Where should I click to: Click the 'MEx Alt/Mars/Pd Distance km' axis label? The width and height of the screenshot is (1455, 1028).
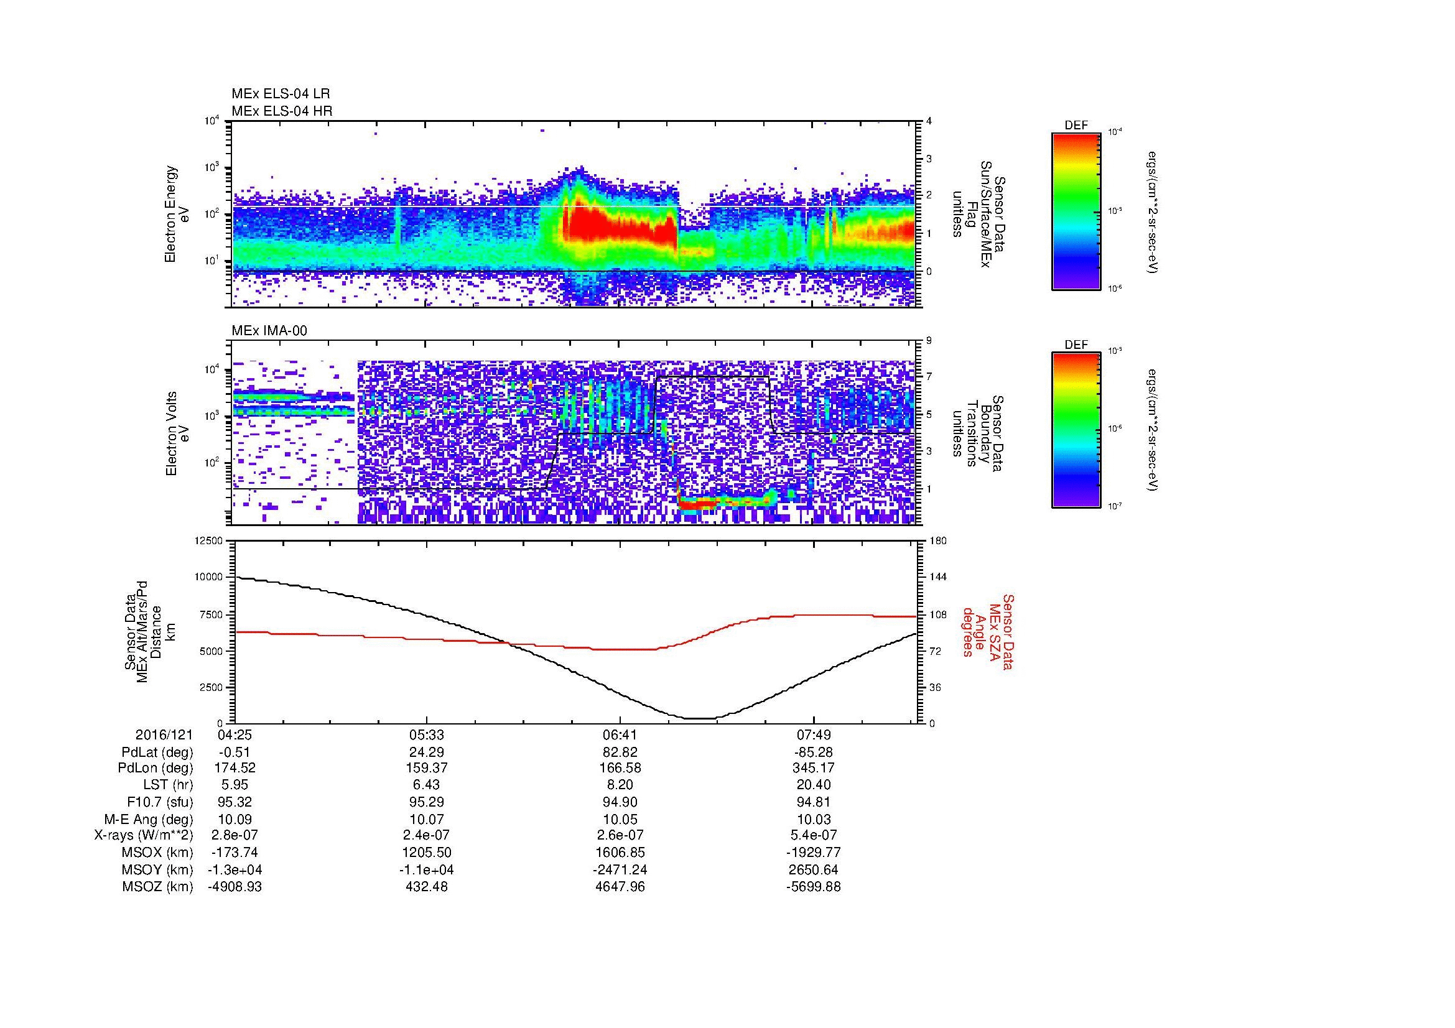click(x=149, y=631)
